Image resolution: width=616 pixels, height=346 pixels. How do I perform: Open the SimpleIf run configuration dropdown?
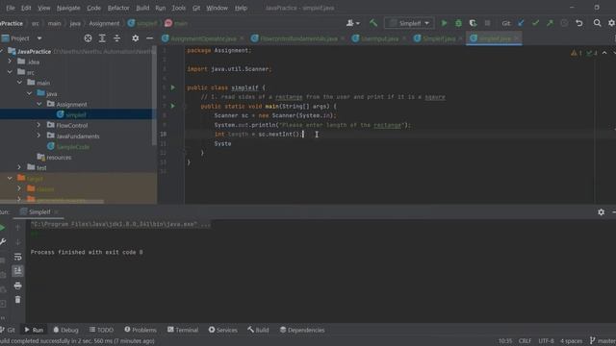coord(409,23)
